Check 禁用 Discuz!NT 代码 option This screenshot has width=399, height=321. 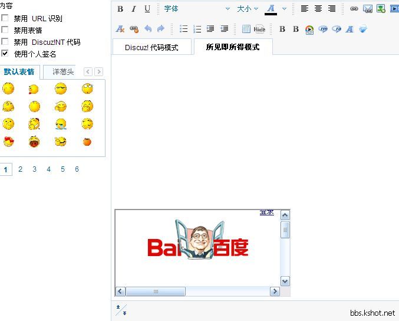(5, 41)
